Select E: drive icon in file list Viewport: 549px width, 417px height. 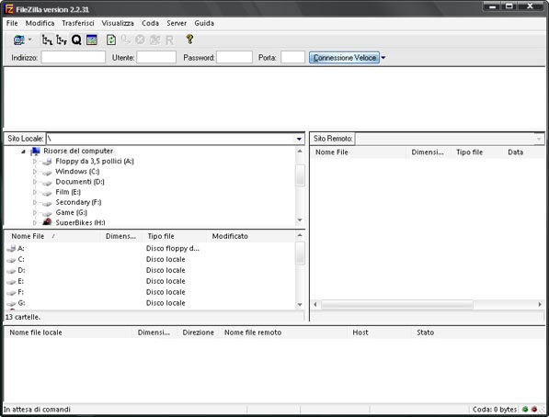click(x=11, y=282)
